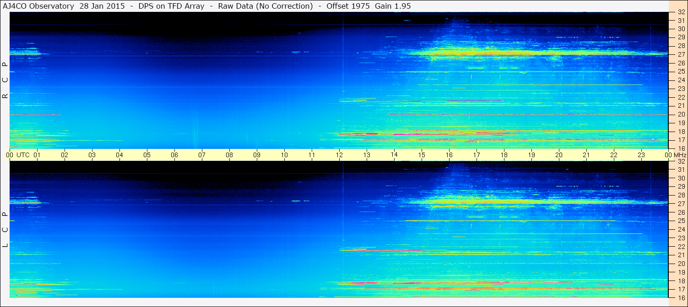Click the 14 hour marker on time axis
Image resolution: width=688 pixels, height=307 pixels.
[394, 154]
